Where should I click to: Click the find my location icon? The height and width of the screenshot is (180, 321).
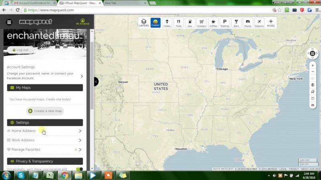[x=313, y=78]
